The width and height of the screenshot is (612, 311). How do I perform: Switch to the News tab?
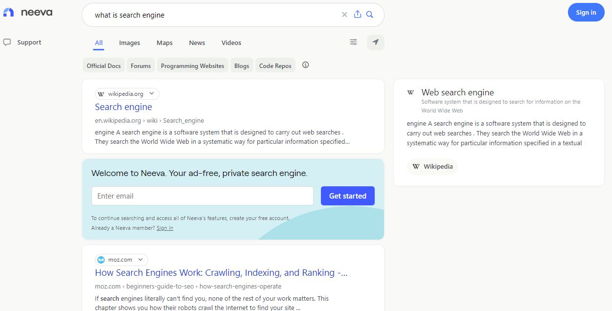point(197,43)
